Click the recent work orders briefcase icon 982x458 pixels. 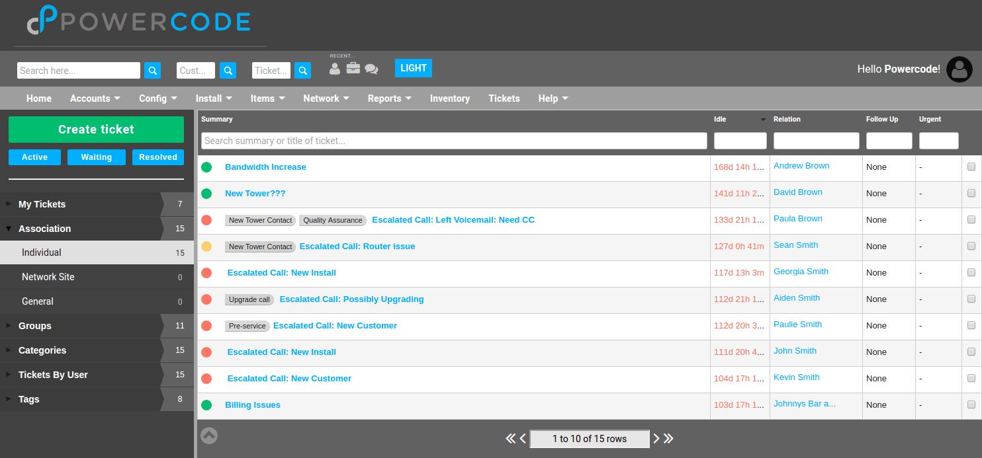353,68
